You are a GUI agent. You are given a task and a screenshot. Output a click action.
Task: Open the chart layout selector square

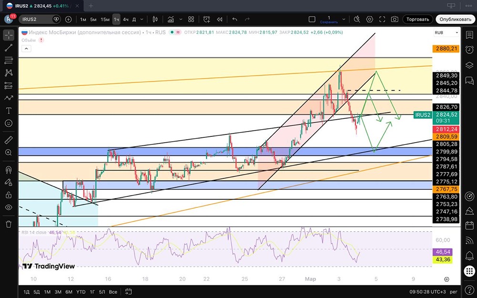coord(312,20)
